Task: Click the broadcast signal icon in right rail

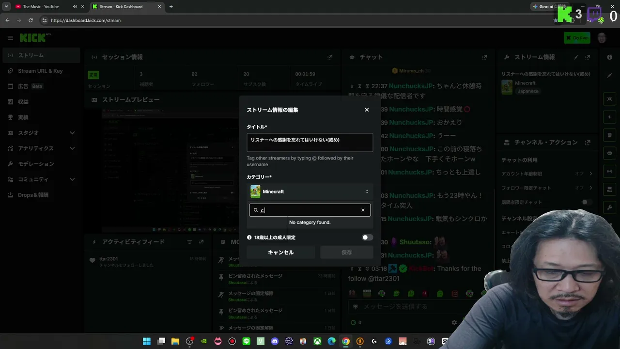Action: (610, 171)
